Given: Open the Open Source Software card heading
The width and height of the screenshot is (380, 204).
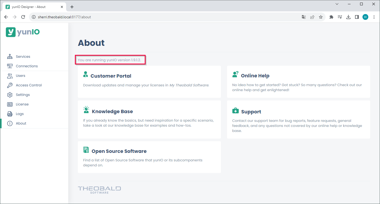Looking at the screenshot, I should (x=119, y=151).
